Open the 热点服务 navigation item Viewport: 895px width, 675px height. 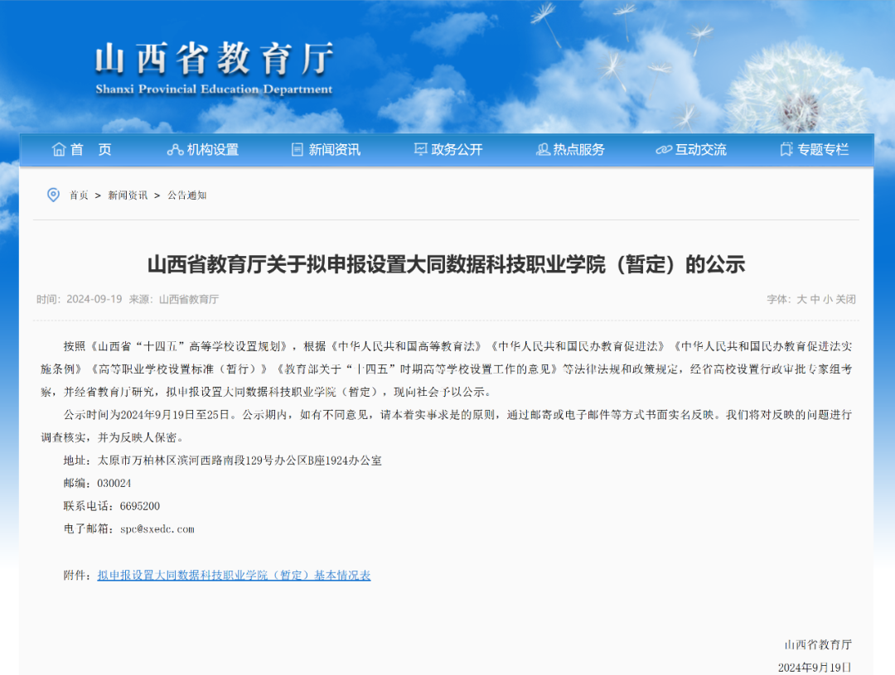coord(579,150)
